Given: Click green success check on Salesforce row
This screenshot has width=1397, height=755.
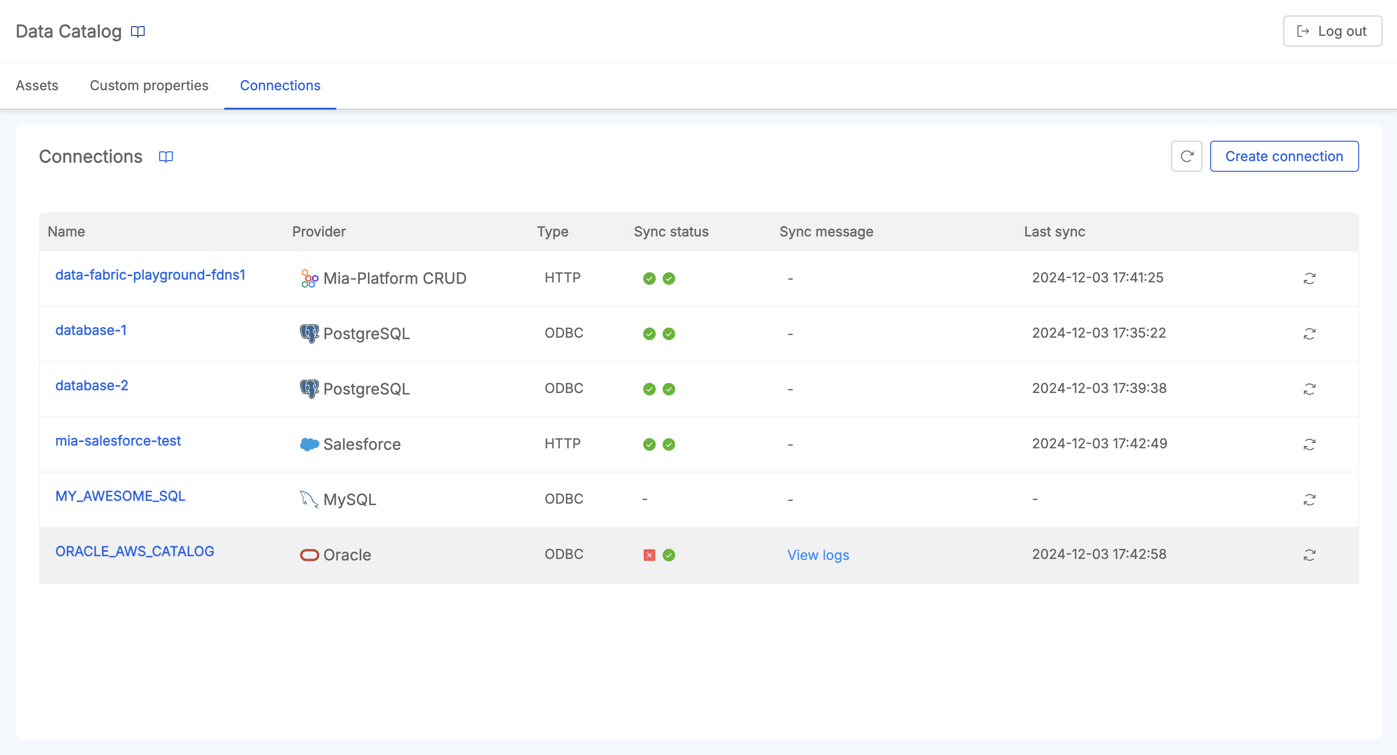Looking at the screenshot, I should click(x=649, y=444).
